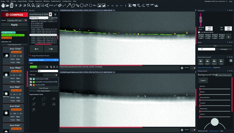Refresh the Local Directory file tree
The height and width of the screenshot is (133, 234).
tap(55, 14)
